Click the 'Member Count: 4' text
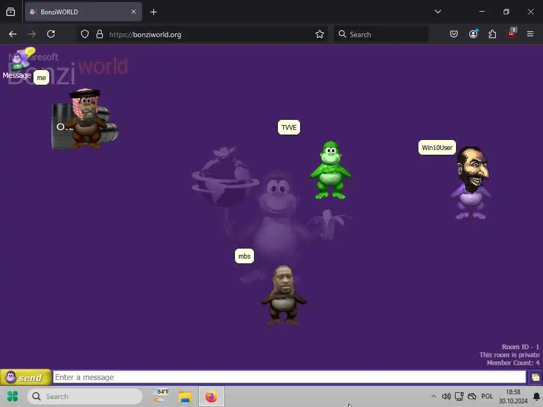 coord(513,362)
